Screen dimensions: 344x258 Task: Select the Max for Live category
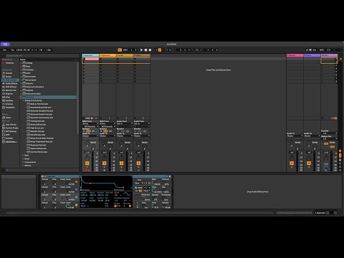(x=11, y=90)
